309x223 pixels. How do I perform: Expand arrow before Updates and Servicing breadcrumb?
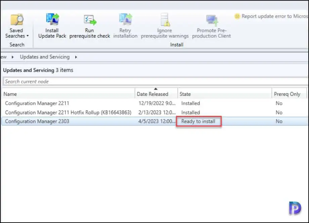13,57
